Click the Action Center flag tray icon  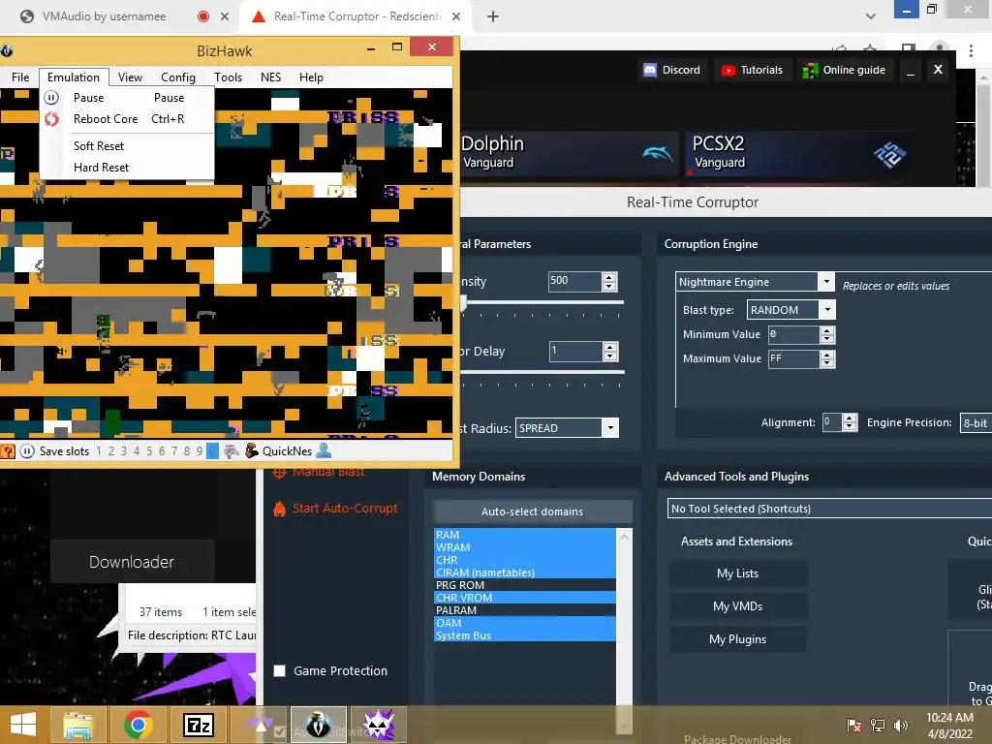854,725
